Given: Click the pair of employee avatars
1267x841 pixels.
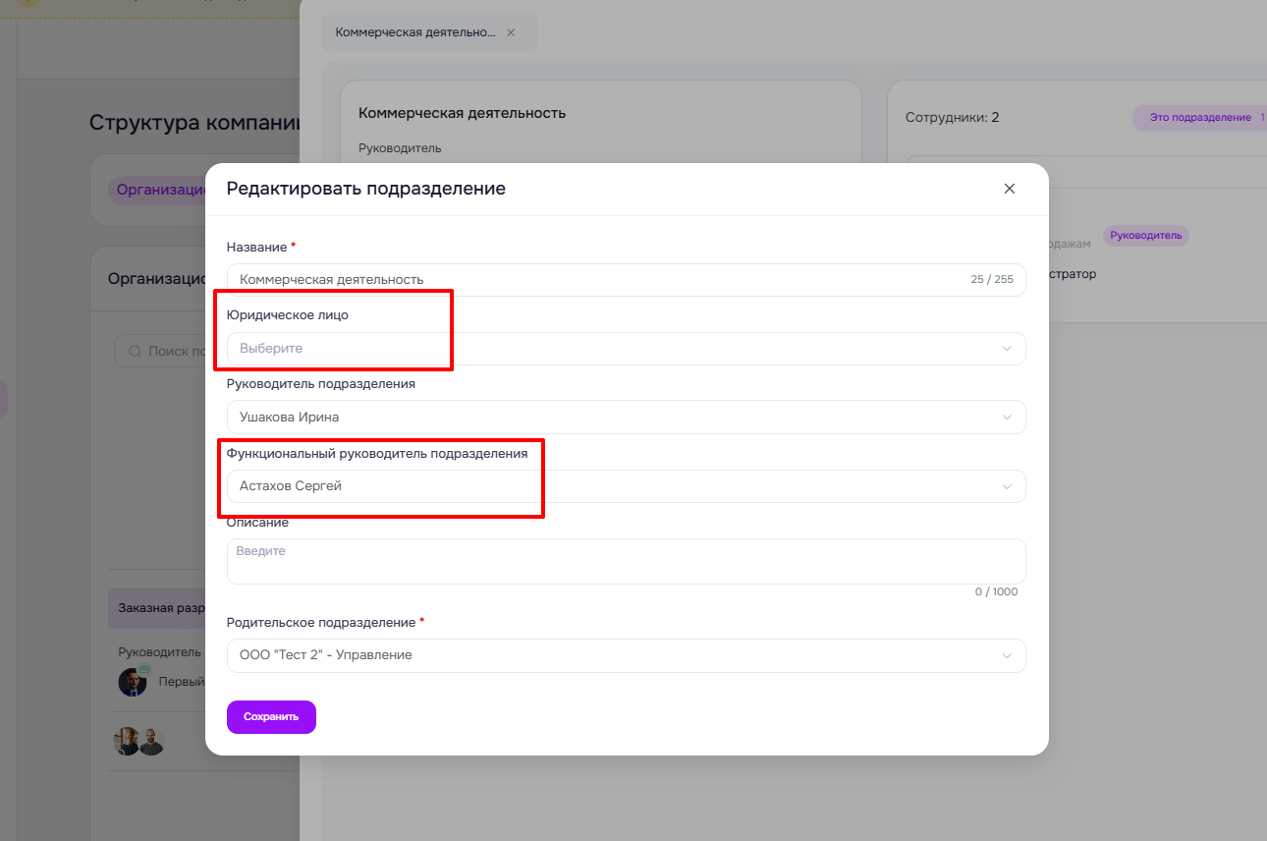Looking at the screenshot, I should (138, 742).
